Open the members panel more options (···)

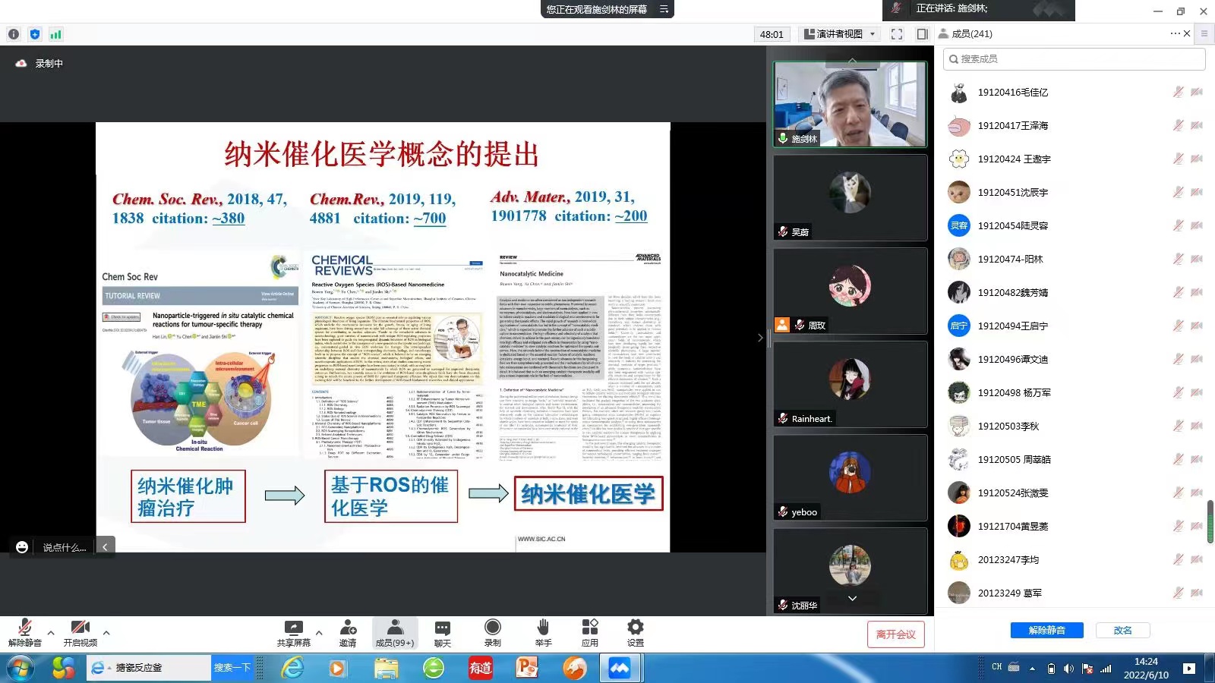[x=1175, y=33]
